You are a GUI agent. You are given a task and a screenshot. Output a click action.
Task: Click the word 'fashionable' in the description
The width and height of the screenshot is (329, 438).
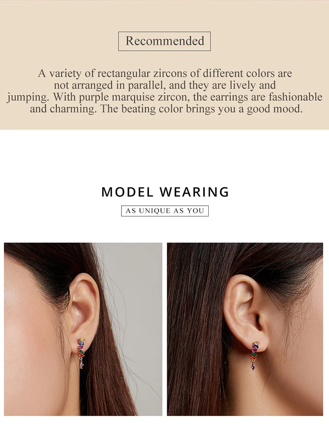click(x=295, y=97)
